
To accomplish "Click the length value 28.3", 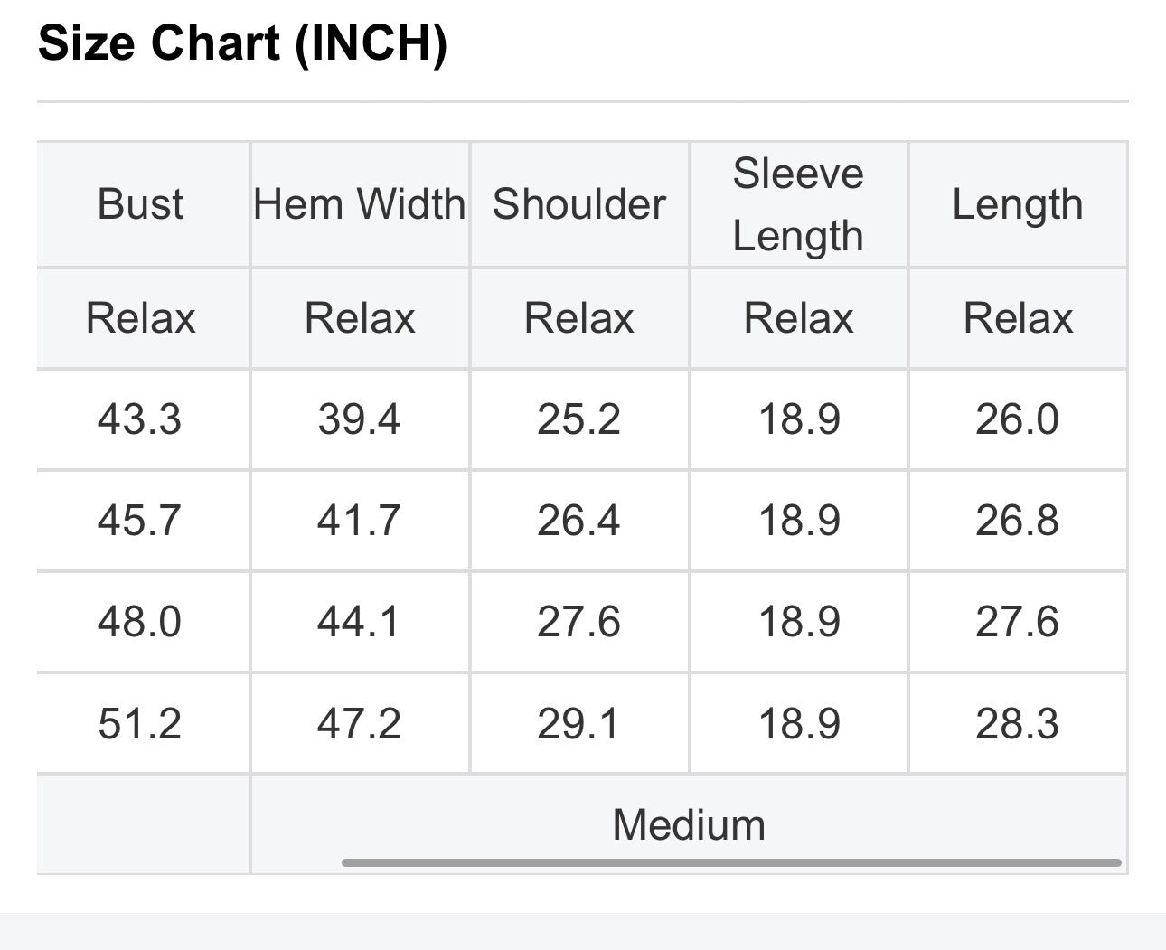I will click(x=1018, y=724).
